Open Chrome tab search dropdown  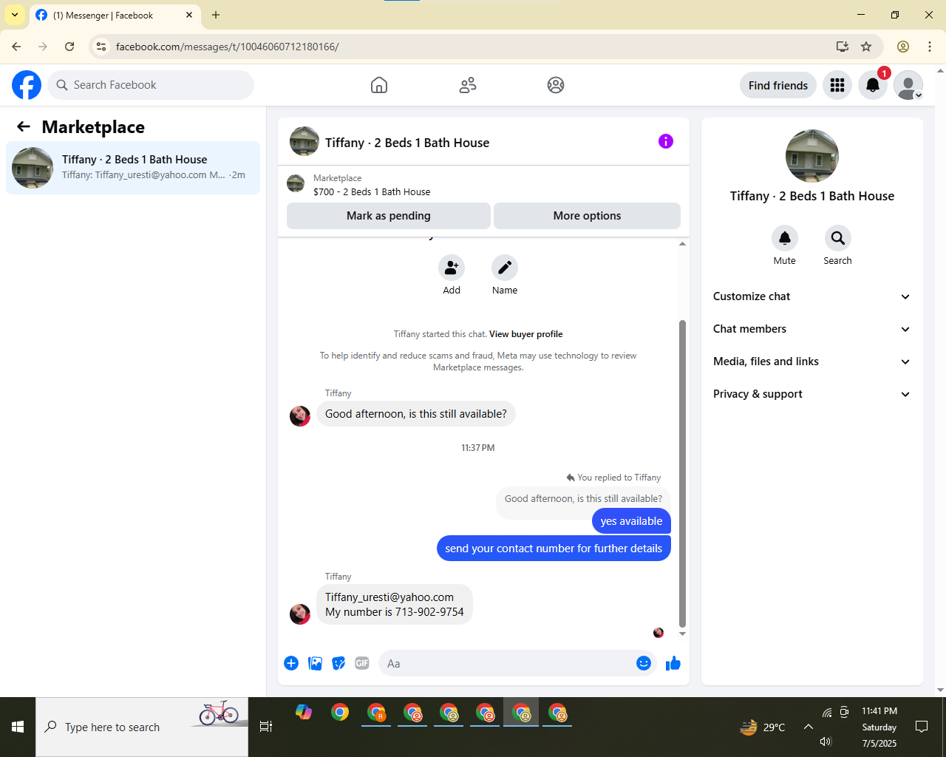tap(15, 15)
